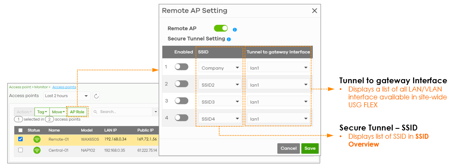This screenshot has width=463, height=164.
Task: Expand the search filter arrow
Action: click(x=156, y=112)
